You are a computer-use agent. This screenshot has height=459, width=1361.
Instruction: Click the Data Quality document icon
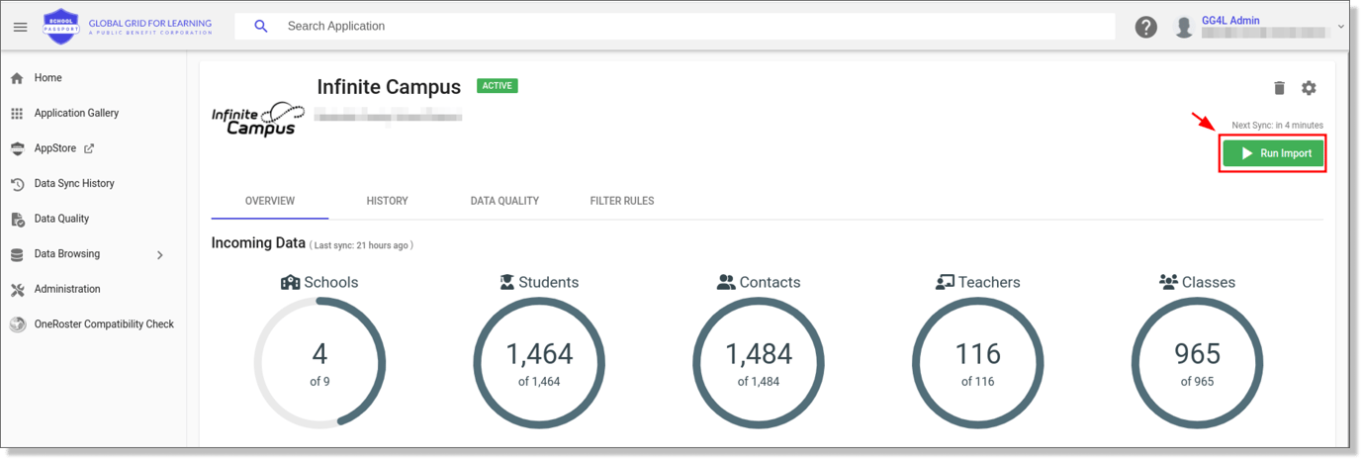(x=17, y=219)
